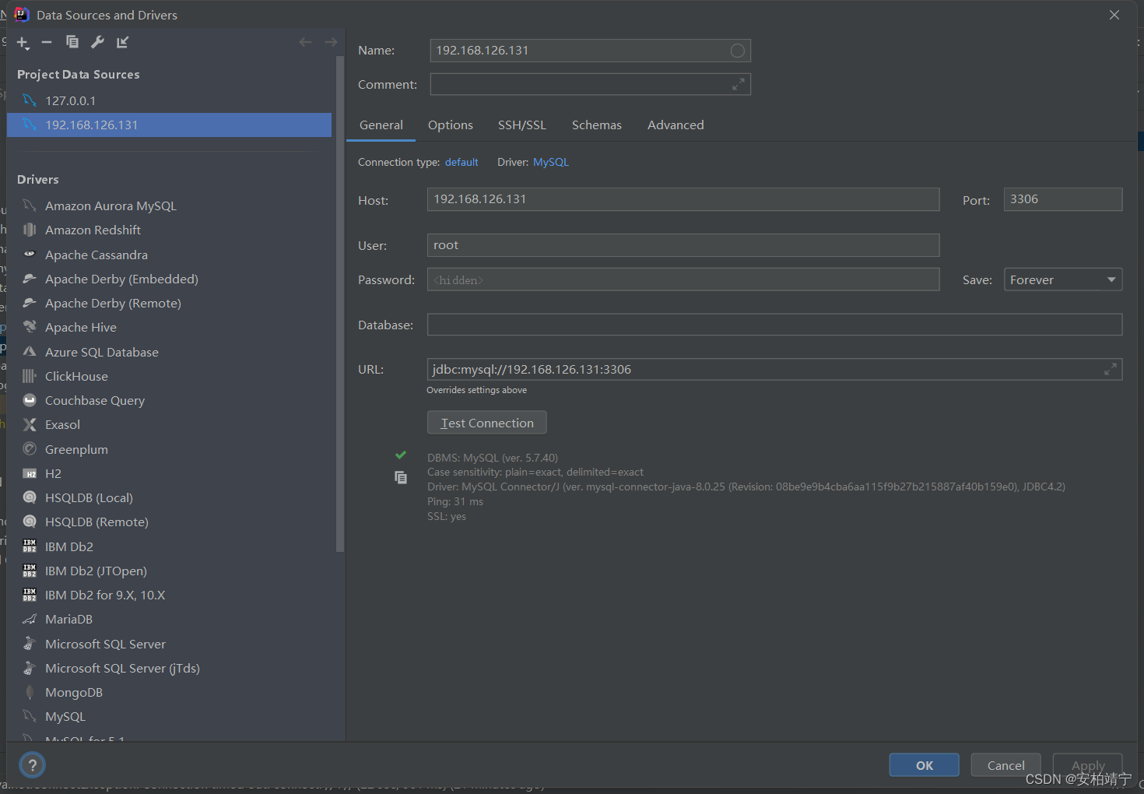This screenshot has width=1144, height=794.
Task: Open the SSH/SSL tab
Action: 522,125
